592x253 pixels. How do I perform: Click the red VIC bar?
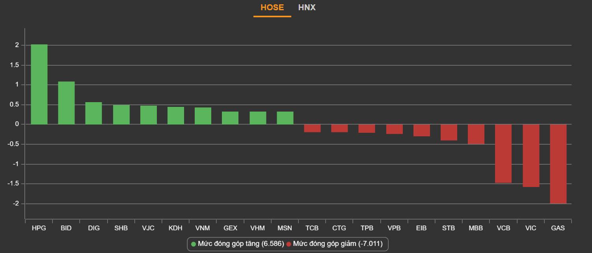click(531, 156)
